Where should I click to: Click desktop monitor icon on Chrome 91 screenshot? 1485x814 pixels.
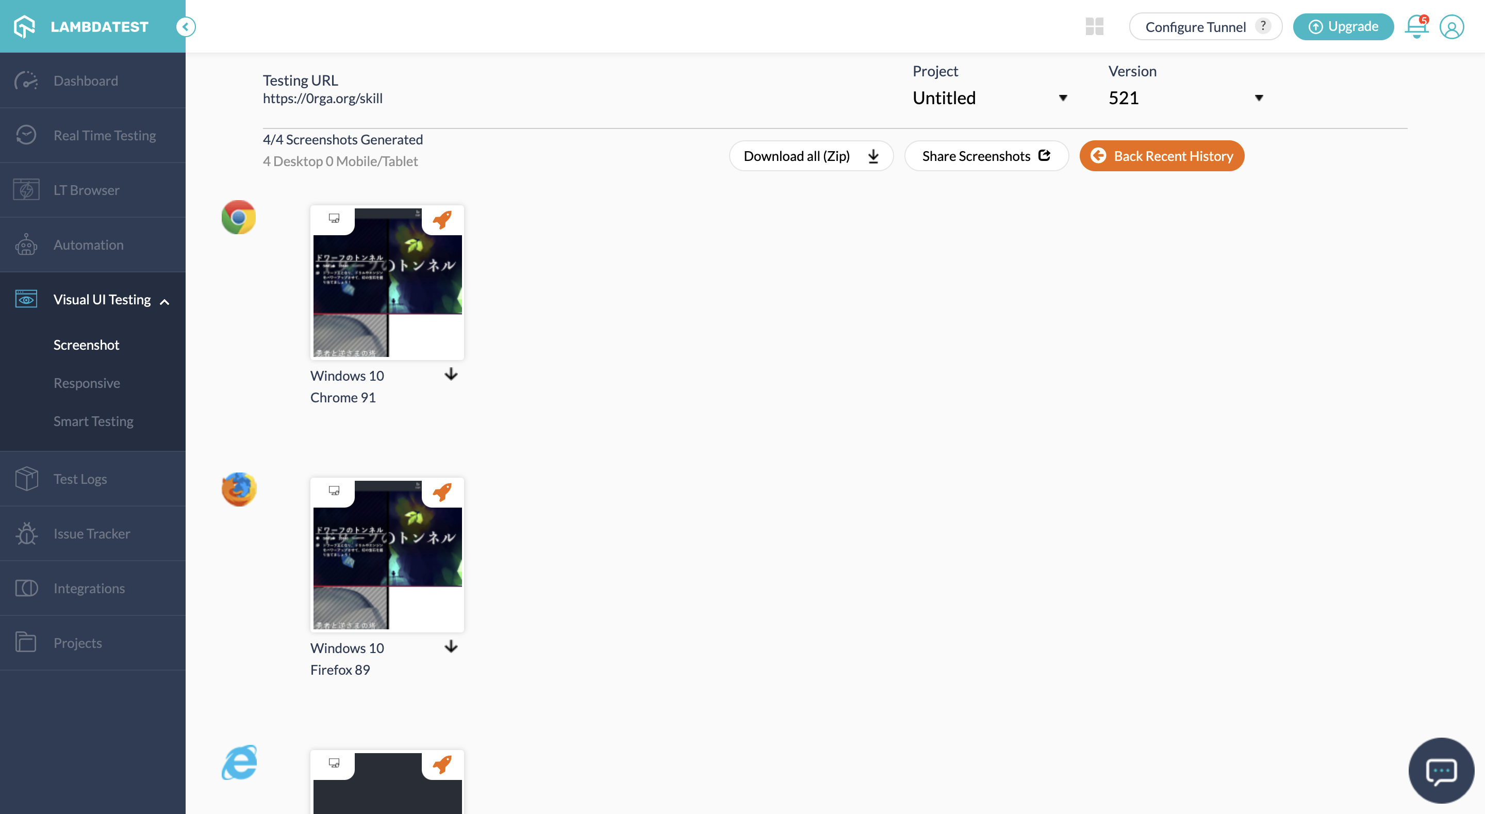coord(334,218)
